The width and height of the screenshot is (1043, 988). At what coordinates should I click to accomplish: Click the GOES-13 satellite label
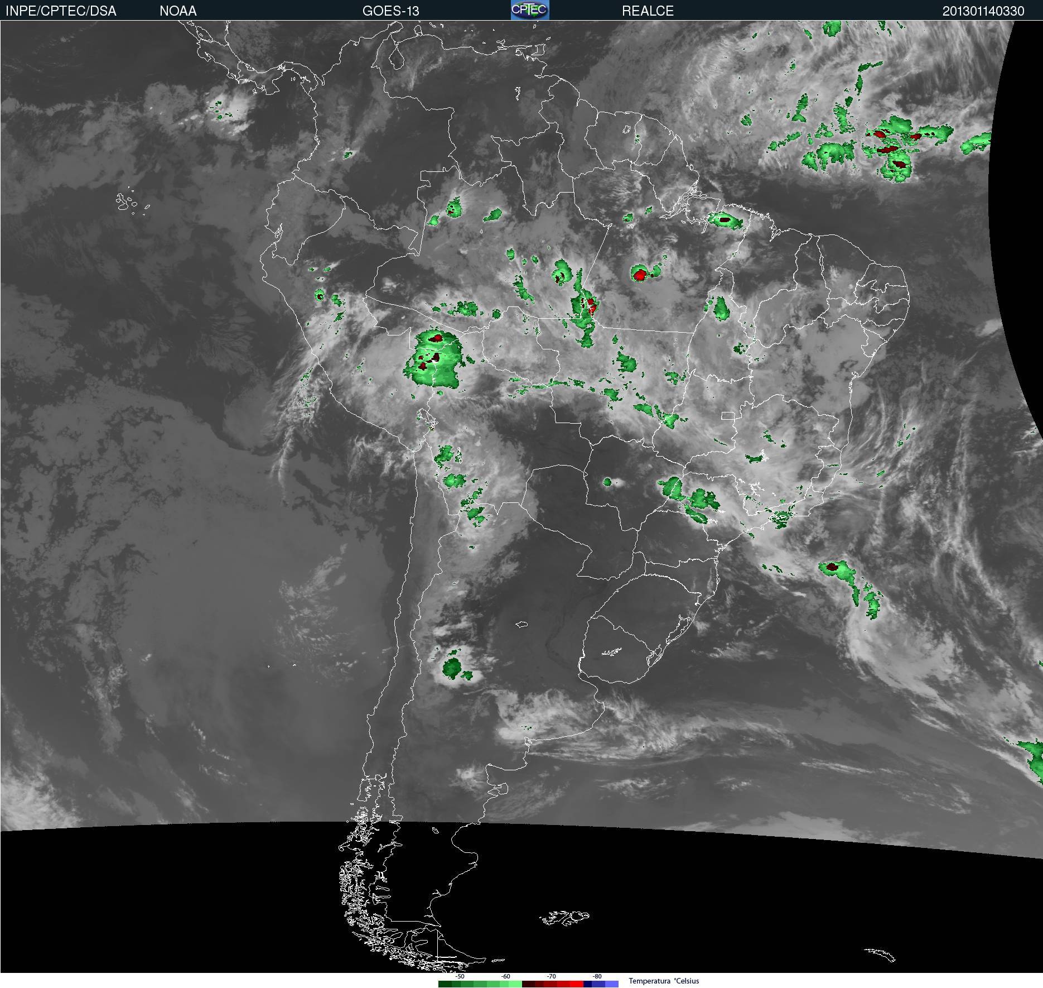pyautogui.click(x=390, y=11)
